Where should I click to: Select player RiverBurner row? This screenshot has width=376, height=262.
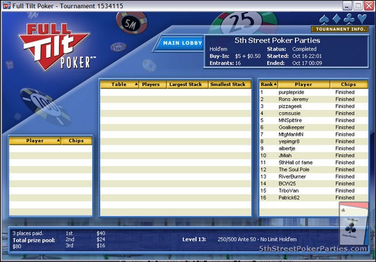314,177
